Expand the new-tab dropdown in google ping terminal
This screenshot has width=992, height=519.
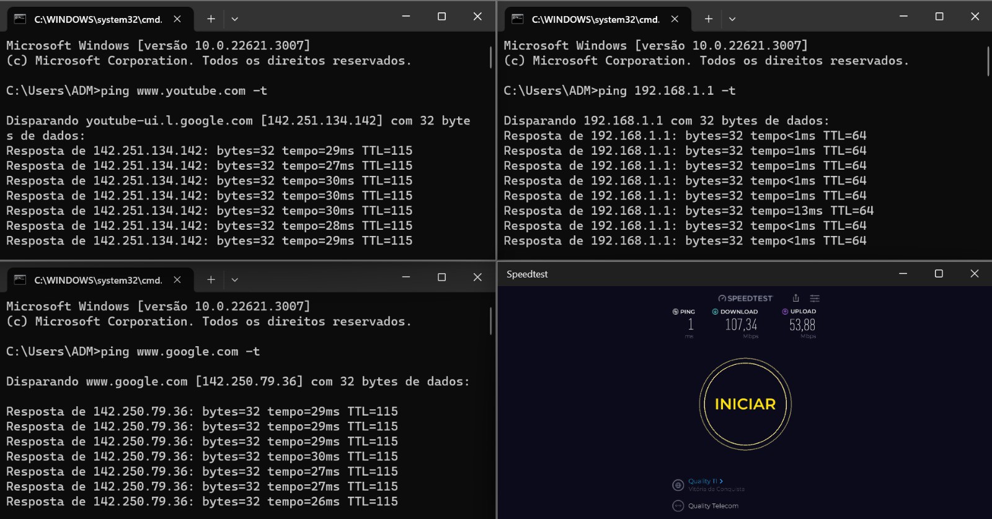[235, 280]
